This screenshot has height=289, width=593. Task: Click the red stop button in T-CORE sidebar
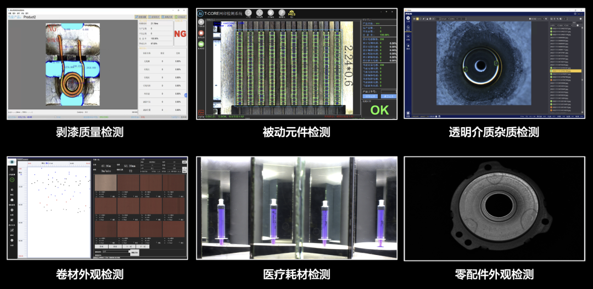coord(201,33)
